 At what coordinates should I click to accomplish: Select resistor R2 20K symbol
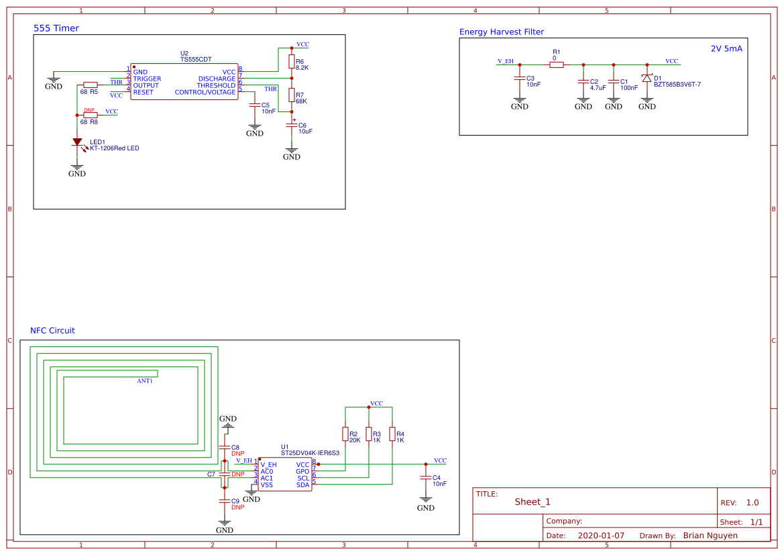(345, 434)
